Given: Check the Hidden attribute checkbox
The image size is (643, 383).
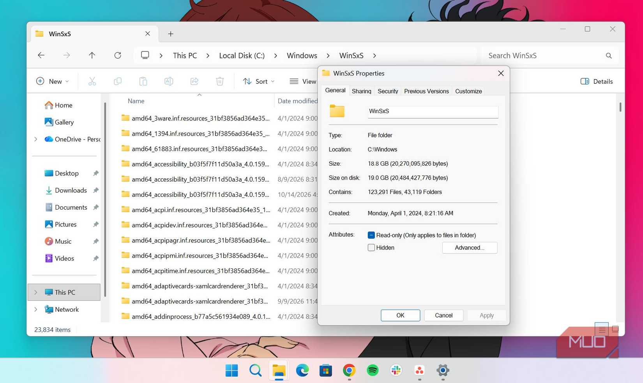Looking at the screenshot, I should [x=371, y=247].
